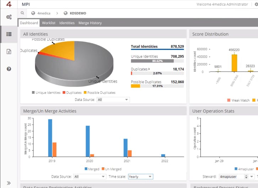Open the Time scale Yearly dropdown
258x188 pixels.
coord(140,177)
